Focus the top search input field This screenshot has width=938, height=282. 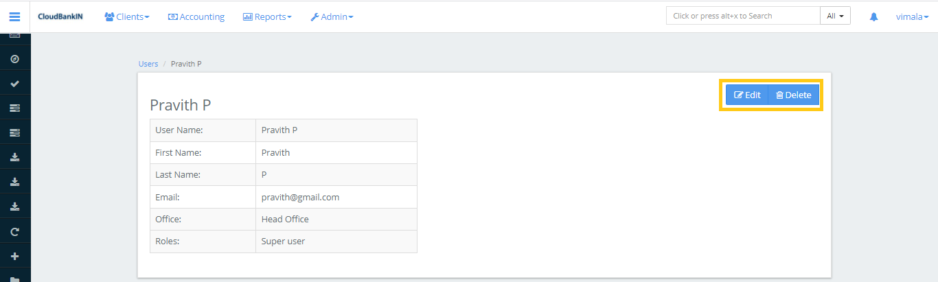click(742, 16)
